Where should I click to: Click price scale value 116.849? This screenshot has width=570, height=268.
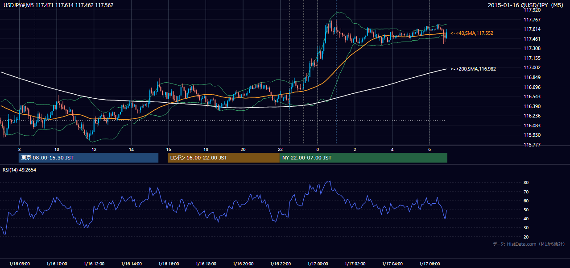point(532,77)
